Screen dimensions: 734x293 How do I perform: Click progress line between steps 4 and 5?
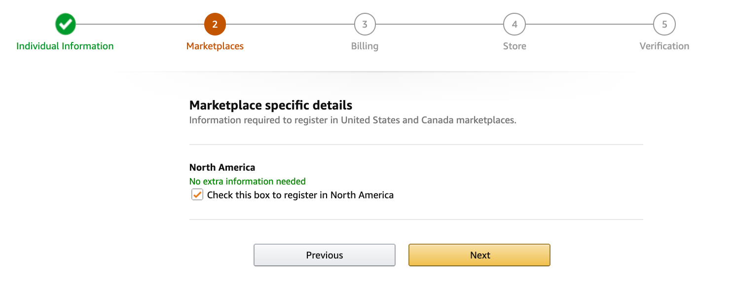click(x=589, y=24)
